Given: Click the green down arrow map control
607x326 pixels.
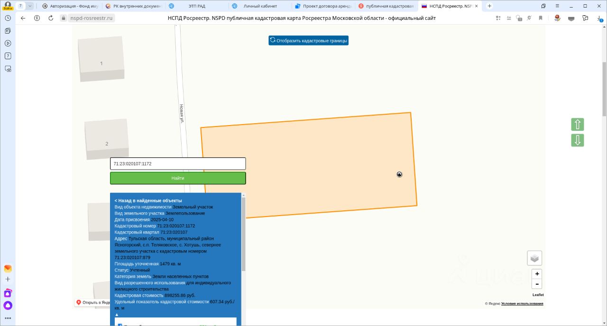Looking at the screenshot, I should [578, 140].
